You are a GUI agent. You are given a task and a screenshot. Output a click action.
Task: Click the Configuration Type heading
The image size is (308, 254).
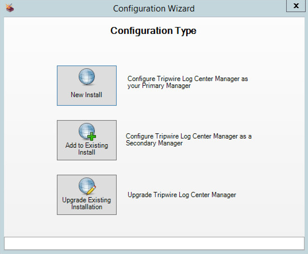(153, 31)
